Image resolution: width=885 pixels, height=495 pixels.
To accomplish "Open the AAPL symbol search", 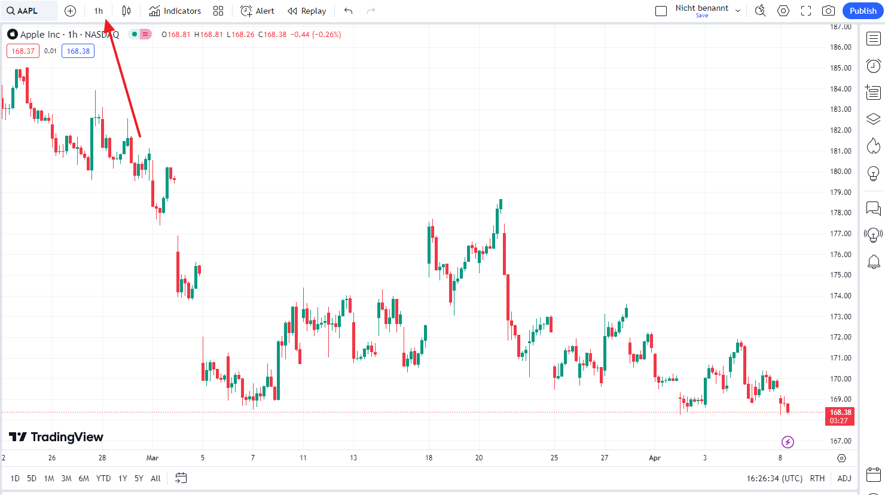I will click(x=29, y=11).
